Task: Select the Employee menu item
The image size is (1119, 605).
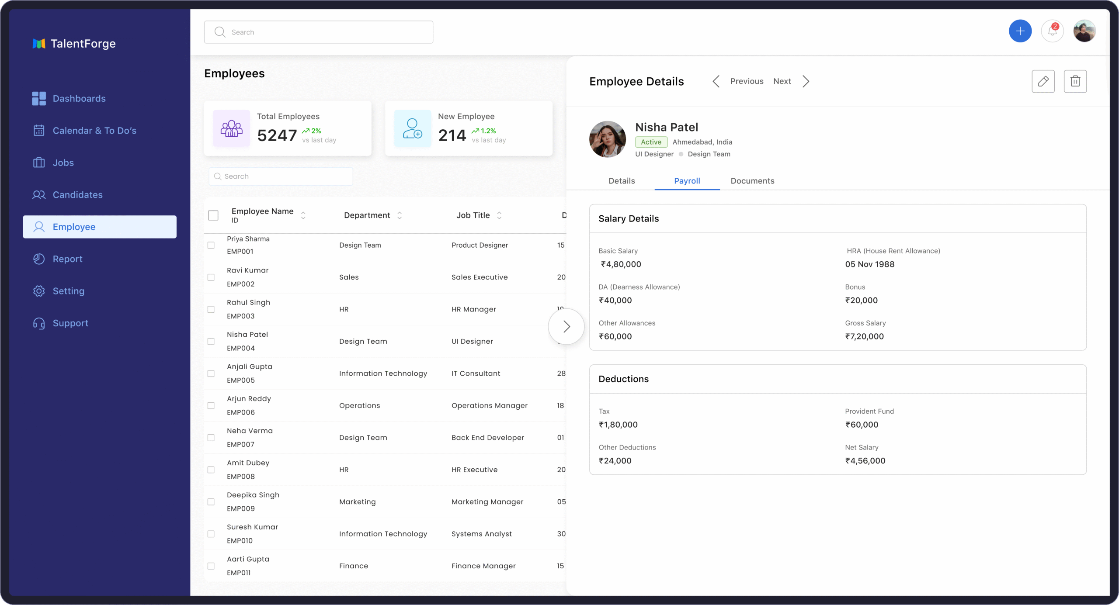Action: [100, 227]
